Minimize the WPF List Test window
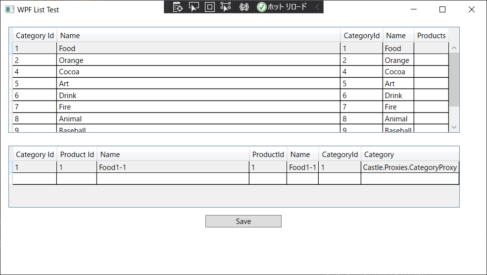Screen dimensions: 487x275 pyautogui.click(x=413, y=9)
